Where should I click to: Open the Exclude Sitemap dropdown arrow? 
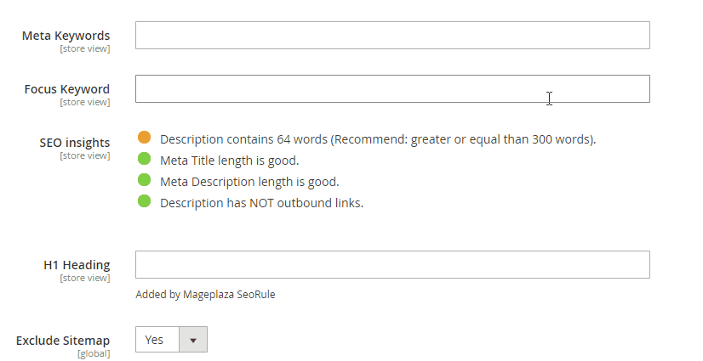tap(193, 340)
